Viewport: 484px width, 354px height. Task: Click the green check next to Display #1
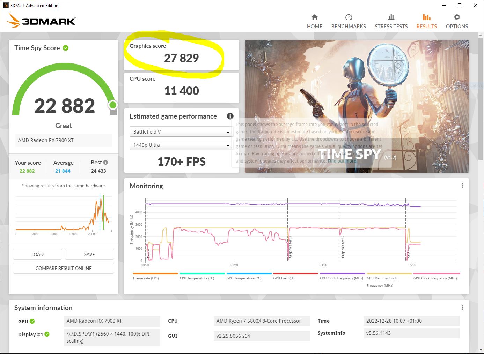[47, 334]
